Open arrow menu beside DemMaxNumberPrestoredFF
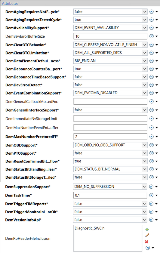The image size is (160, 253). 157,137
